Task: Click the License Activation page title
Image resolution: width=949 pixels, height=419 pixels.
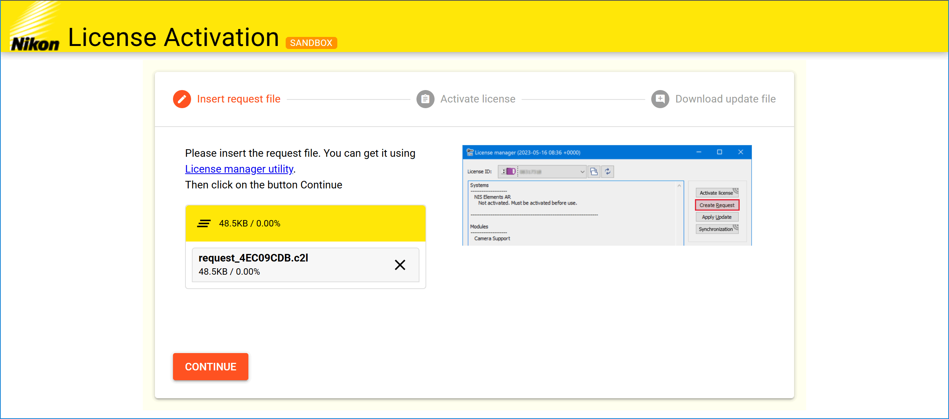Action: [x=173, y=37]
